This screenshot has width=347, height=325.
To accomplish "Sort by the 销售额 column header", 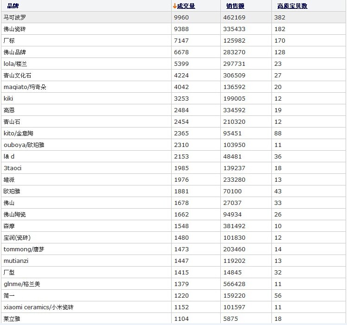I will [235, 6].
